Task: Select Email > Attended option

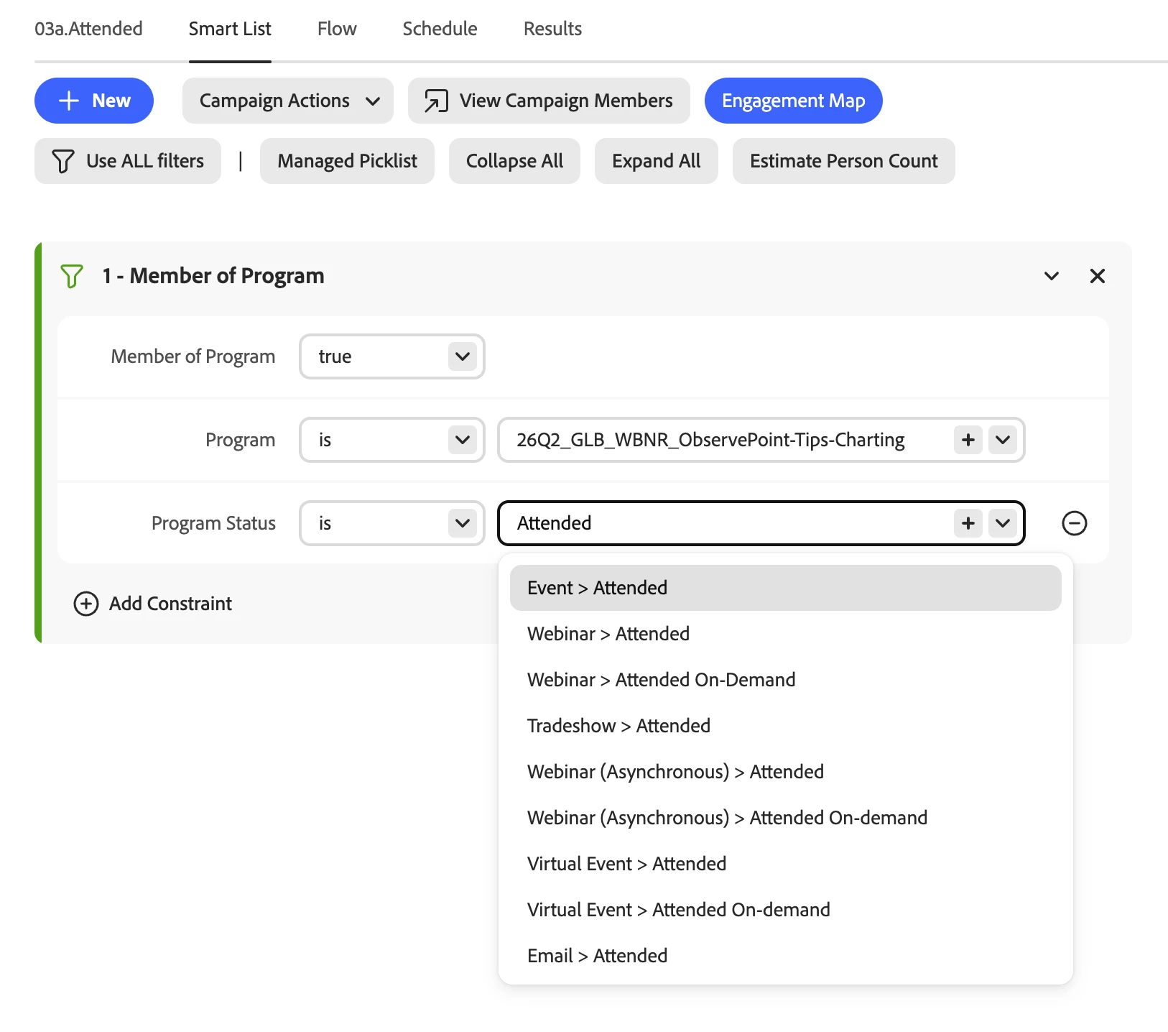Action: 786,956
